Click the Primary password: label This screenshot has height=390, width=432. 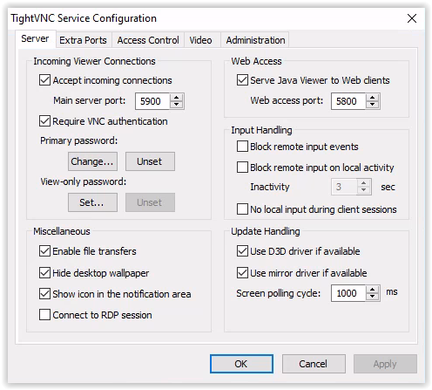tap(79, 140)
